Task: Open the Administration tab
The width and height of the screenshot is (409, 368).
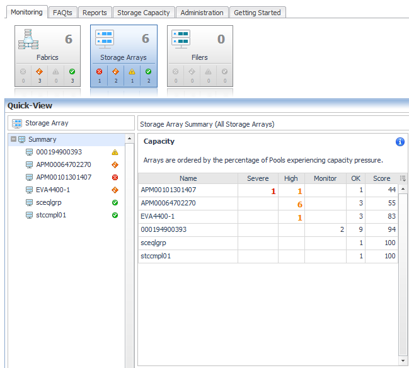Action: click(202, 13)
